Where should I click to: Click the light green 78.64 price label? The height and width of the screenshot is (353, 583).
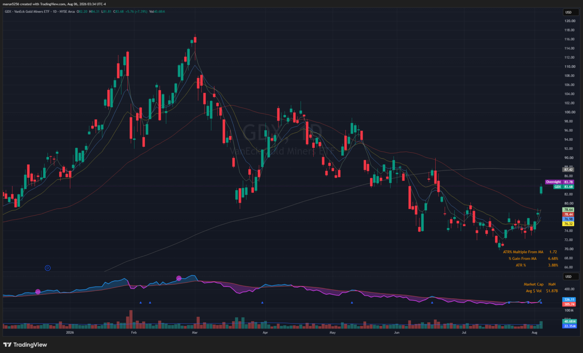[x=568, y=210]
